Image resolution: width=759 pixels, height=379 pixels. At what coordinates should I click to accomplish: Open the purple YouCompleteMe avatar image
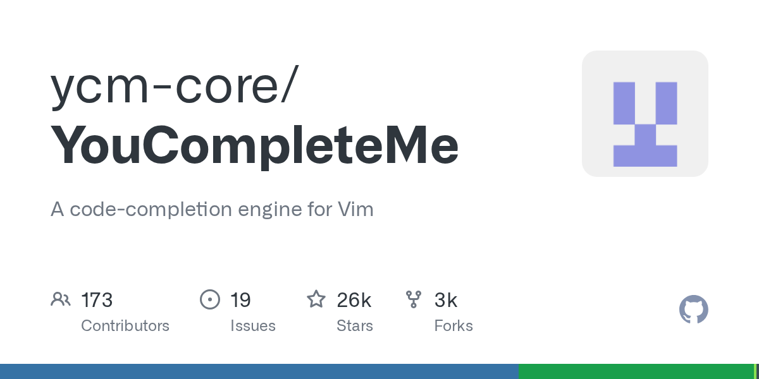tap(645, 114)
